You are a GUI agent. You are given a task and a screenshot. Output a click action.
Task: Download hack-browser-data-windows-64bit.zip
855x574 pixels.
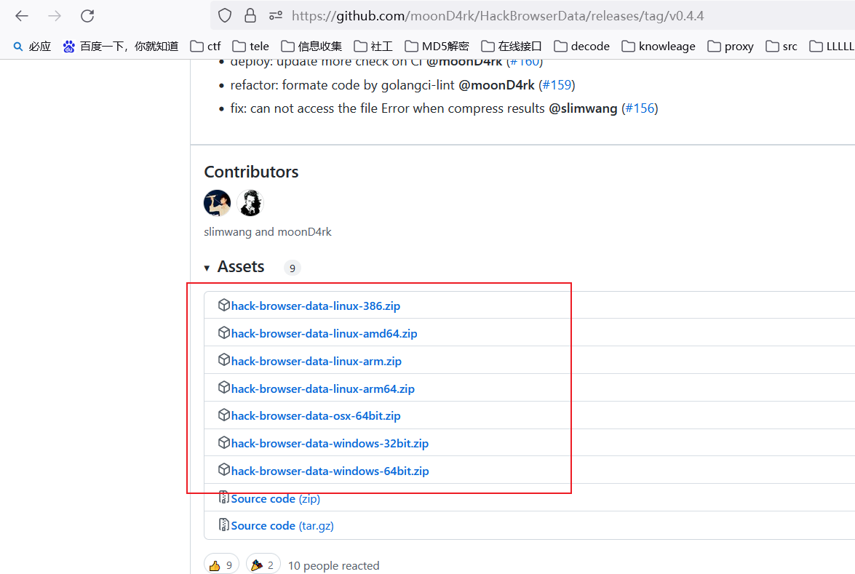(x=330, y=471)
